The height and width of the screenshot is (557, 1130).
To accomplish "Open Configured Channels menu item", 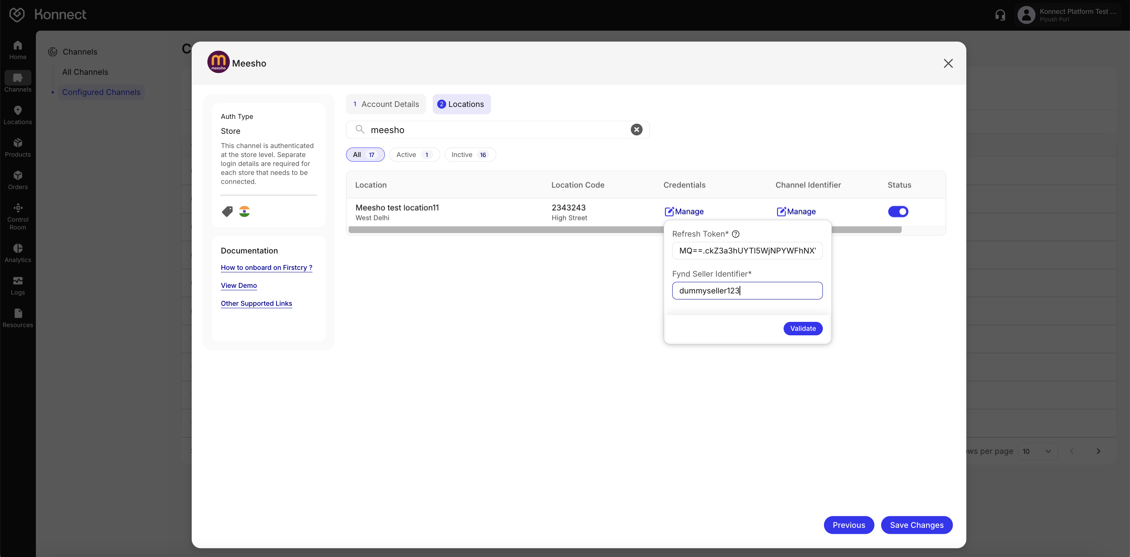I will (101, 92).
